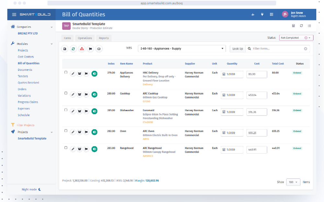Check the Oven row checkbox

click(66, 131)
